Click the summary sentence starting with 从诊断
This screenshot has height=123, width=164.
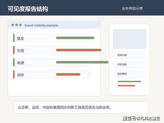65,108
